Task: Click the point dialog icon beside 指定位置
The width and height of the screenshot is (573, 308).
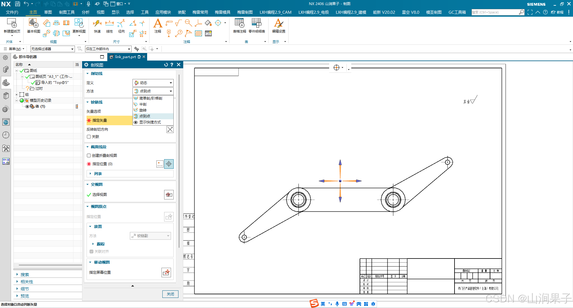Action: pyautogui.click(x=160, y=164)
